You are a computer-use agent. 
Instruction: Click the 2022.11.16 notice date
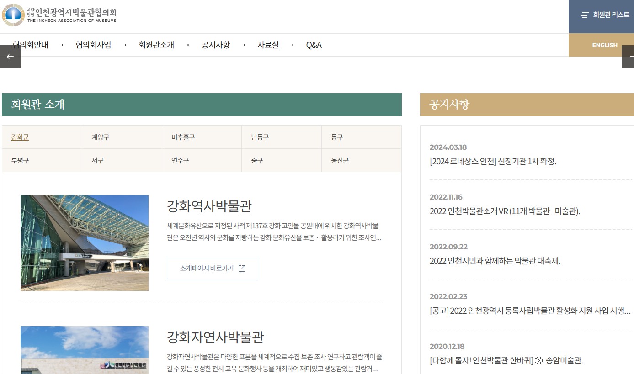[x=446, y=197]
